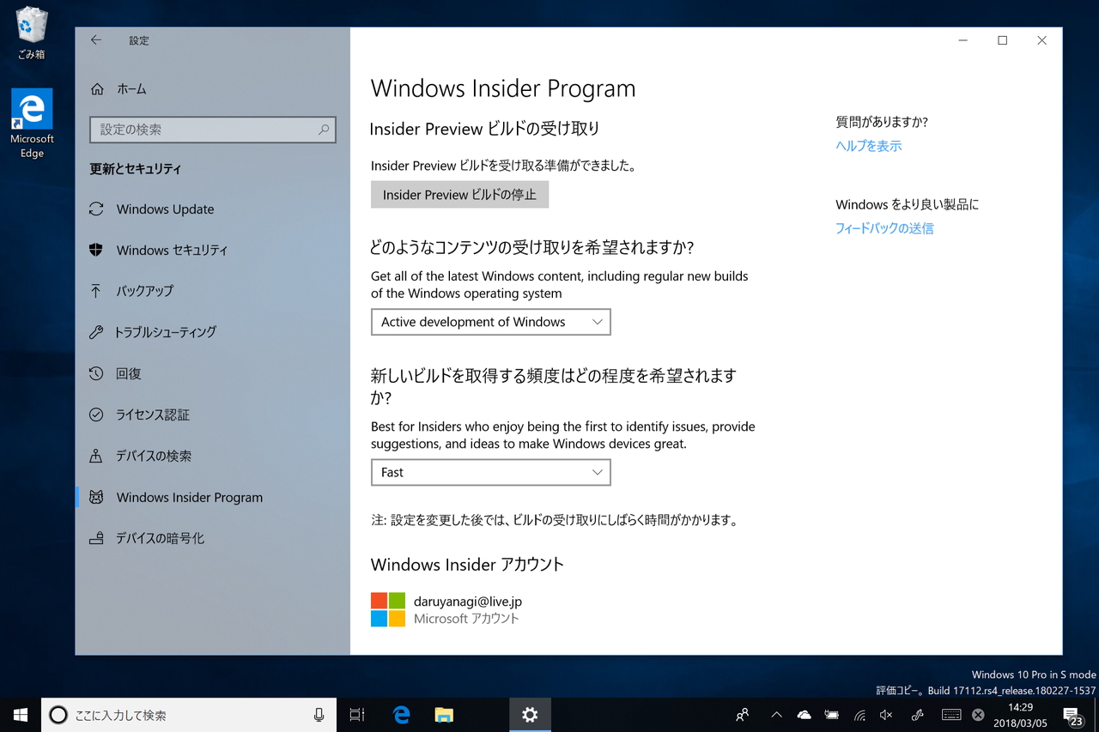Screen dimensions: 1099x732
Task: Click the ライセンス認証 checkmark icon
Action: pos(97,414)
